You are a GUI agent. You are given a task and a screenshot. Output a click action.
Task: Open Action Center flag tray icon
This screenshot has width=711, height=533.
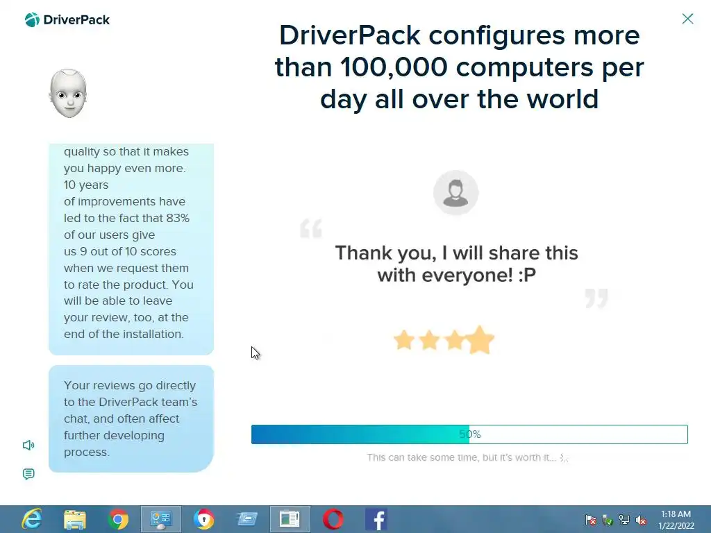pyautogui.click(x=591, y=520)
